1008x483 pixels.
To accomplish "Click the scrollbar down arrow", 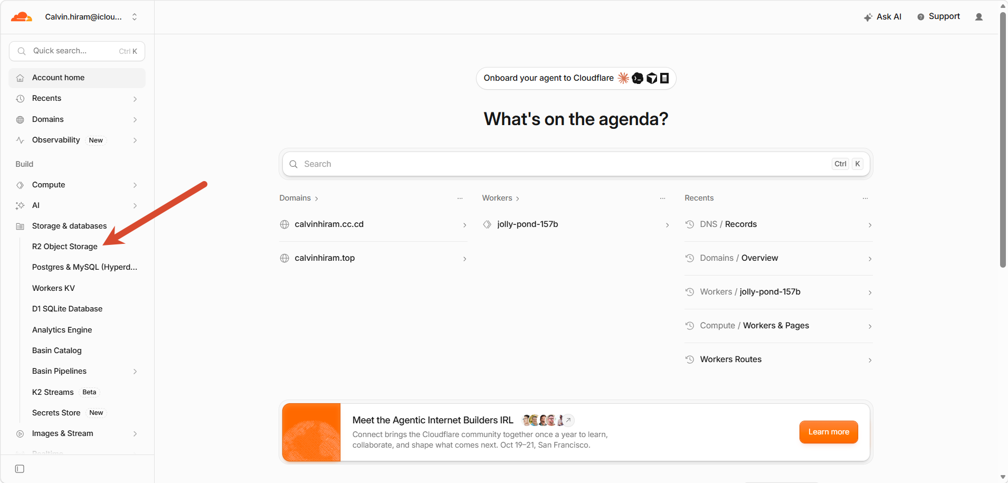I will [1003, 477].
